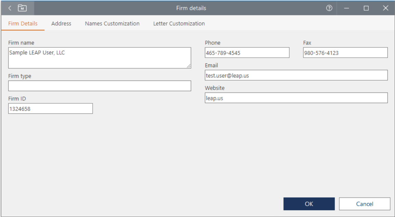This screenshot has height=217, width=395.
Task: Grab the Firm name resize handle
Action: pos(189,66)
